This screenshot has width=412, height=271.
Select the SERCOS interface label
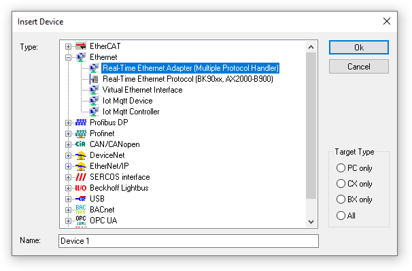pyautogui.click(x=120, y=177)
